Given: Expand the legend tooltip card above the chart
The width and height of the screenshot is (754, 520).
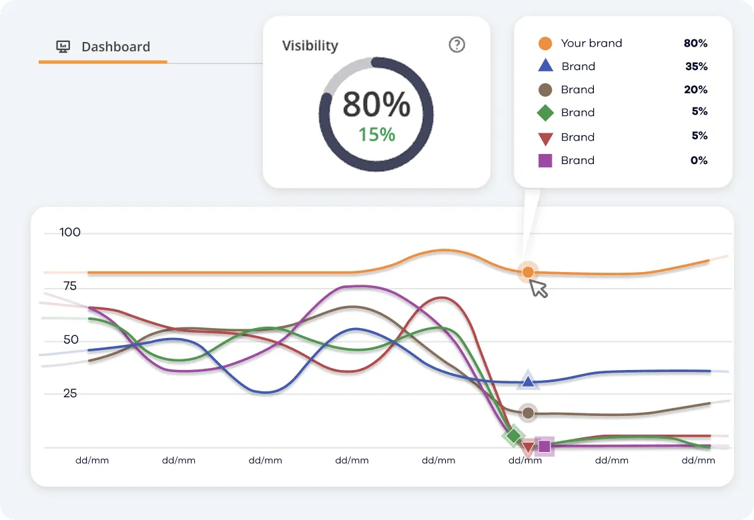Looking at the screenshot, I should click(x=623, y=101).
